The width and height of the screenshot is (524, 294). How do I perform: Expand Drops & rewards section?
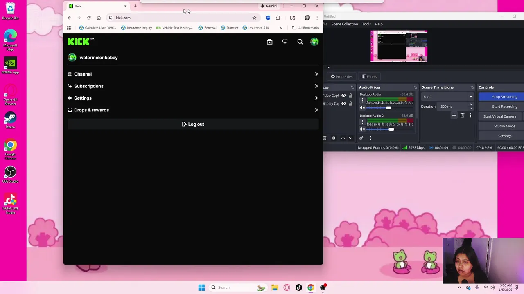193,110
